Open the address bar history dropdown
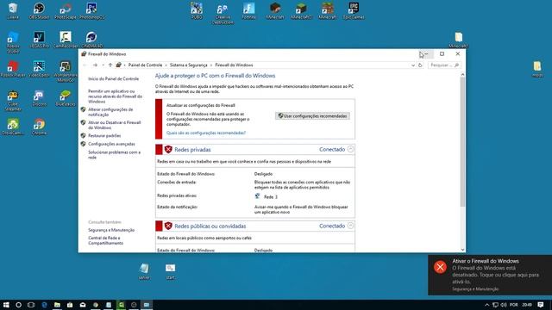 tap(413, 65)
